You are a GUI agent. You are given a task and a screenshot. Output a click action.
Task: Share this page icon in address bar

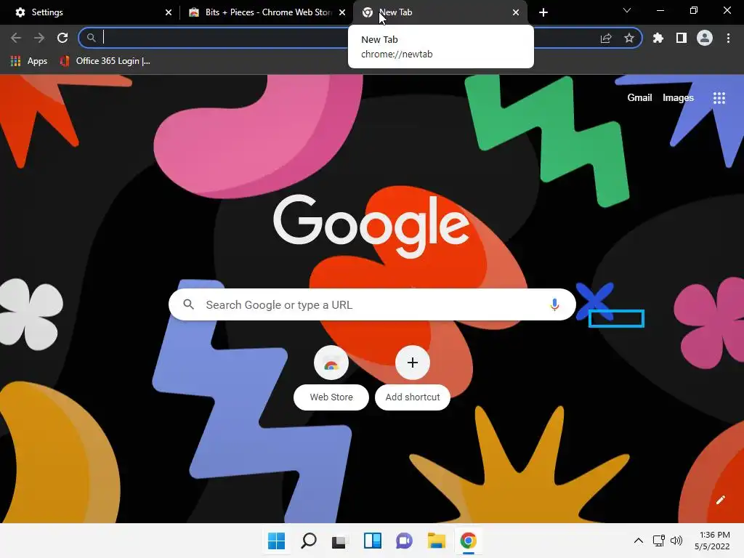tap(606, 38)
